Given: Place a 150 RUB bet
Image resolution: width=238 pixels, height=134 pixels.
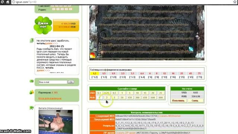Looking at the screenshot, I should pos(130,98).
